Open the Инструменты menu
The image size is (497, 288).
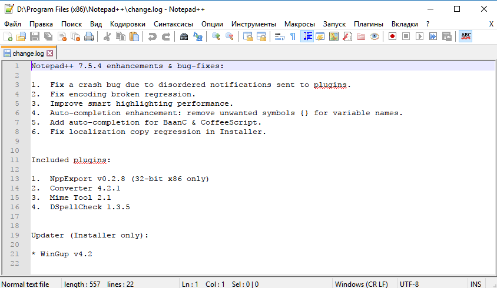(x=254, y=24)
